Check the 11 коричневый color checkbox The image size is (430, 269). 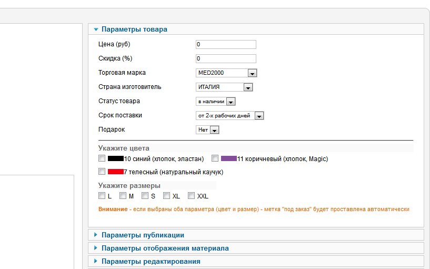(215, 158)
